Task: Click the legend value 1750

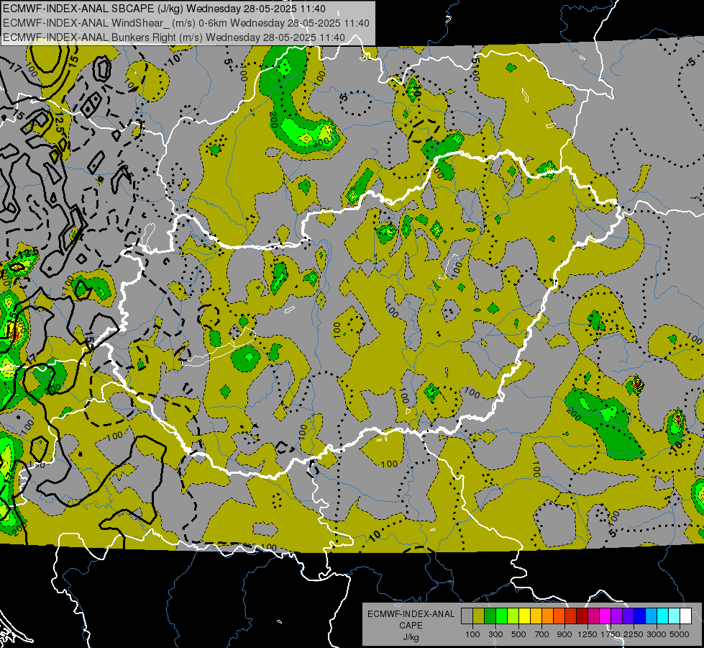Action: click(x=611, y=634)
